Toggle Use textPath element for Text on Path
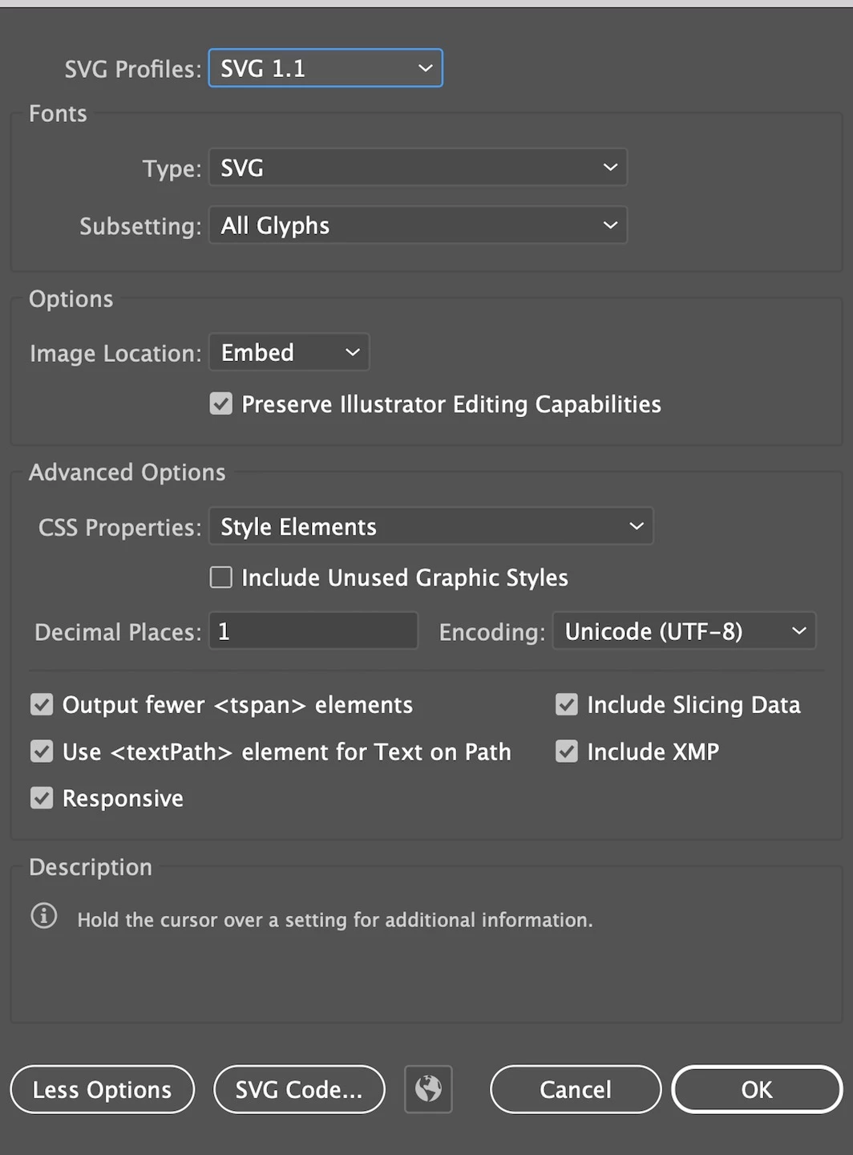This screenshot has width=853, height=1155. click(42, 752)
